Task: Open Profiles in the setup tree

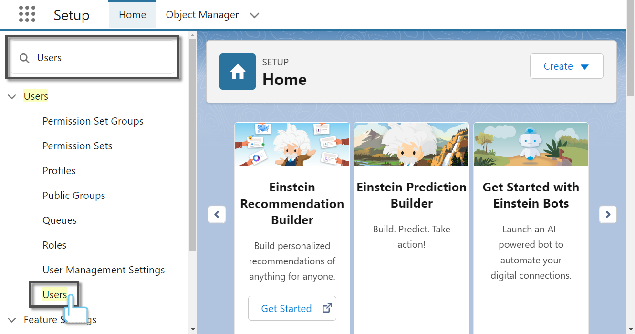Action: (59, 171)
